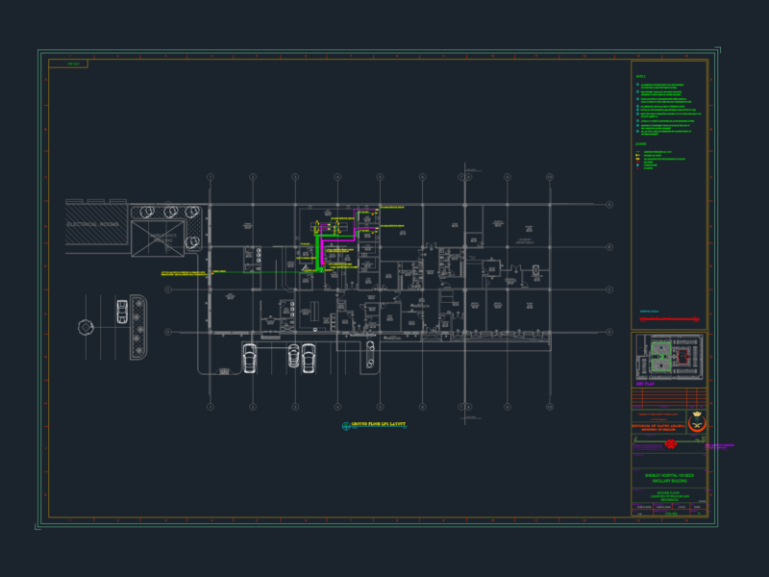This screenshot has width=769, height=577.
Task: Click the planter island with two circles near gridline 5
Action: click(370, 354)
